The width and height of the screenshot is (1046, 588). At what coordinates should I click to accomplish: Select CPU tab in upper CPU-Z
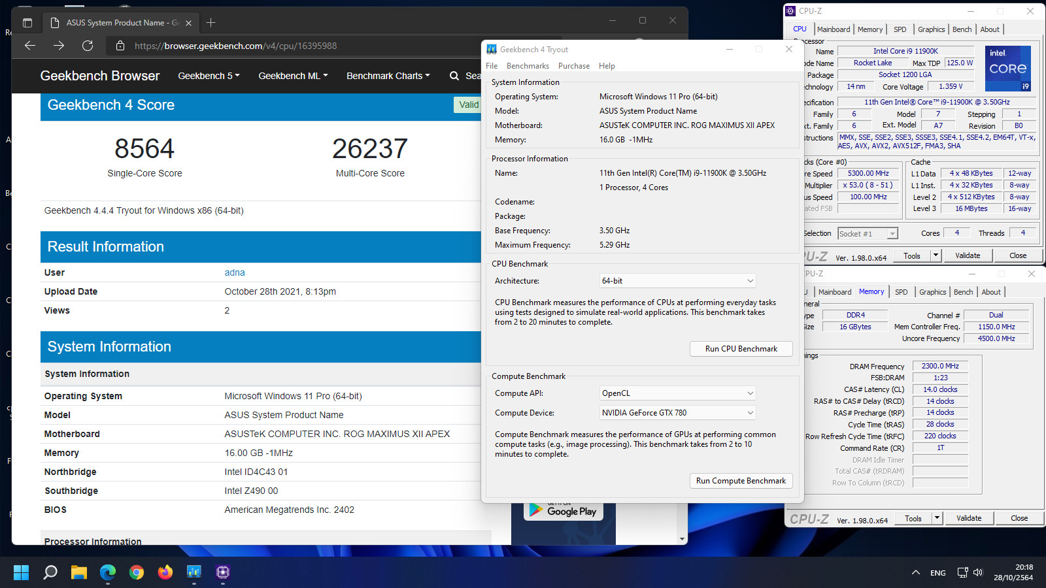point(800,29)
